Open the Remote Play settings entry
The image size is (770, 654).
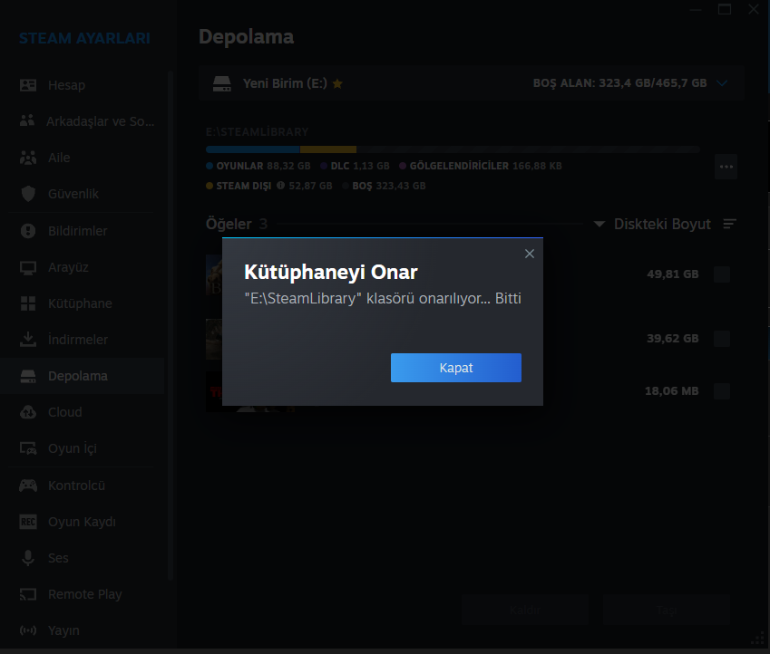pyautogui.click(x=83, y=594)
